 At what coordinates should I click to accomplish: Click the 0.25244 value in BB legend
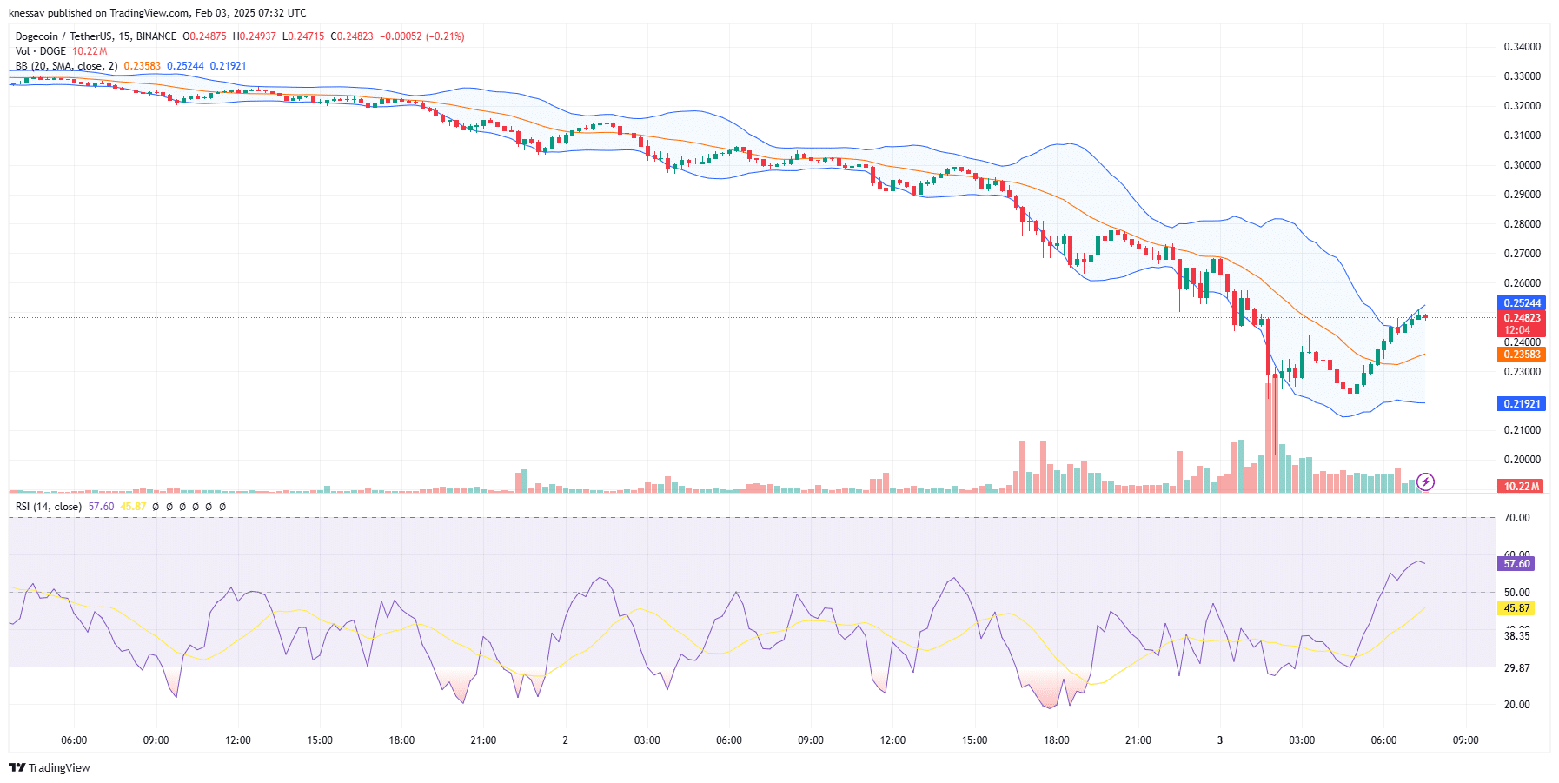click(x=185, y=66)
